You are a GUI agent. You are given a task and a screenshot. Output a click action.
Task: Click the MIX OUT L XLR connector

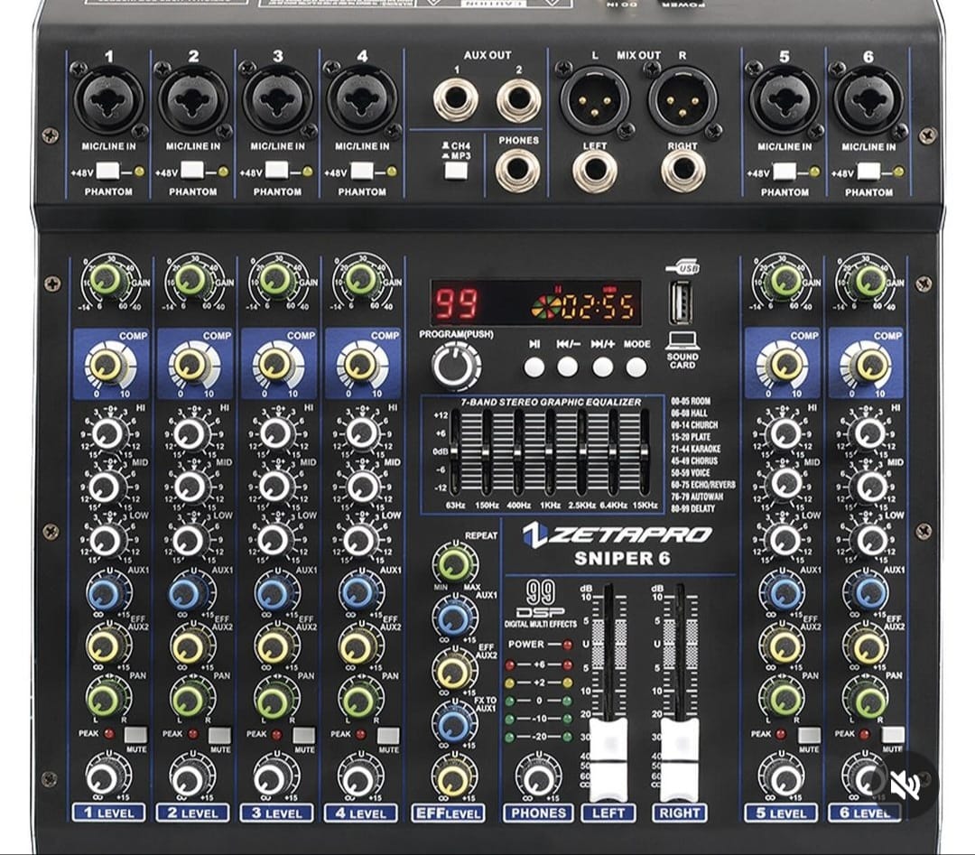pos(594,99)
